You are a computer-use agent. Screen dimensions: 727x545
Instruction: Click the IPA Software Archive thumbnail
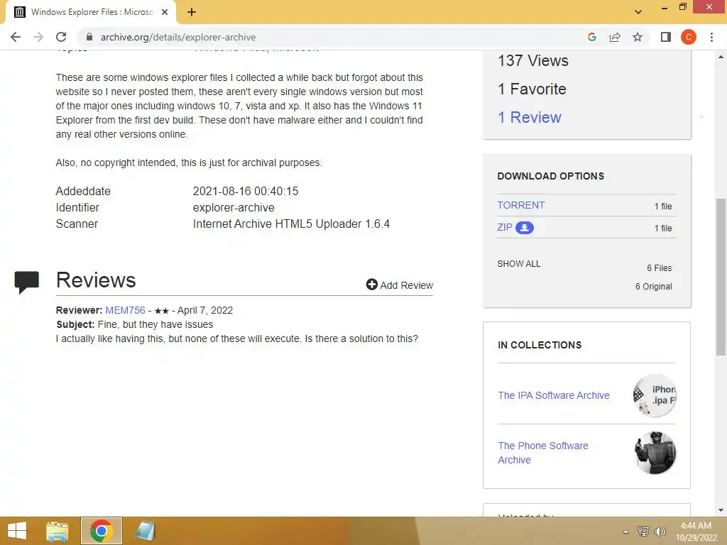pyautogui.click(x=655, y=395)
